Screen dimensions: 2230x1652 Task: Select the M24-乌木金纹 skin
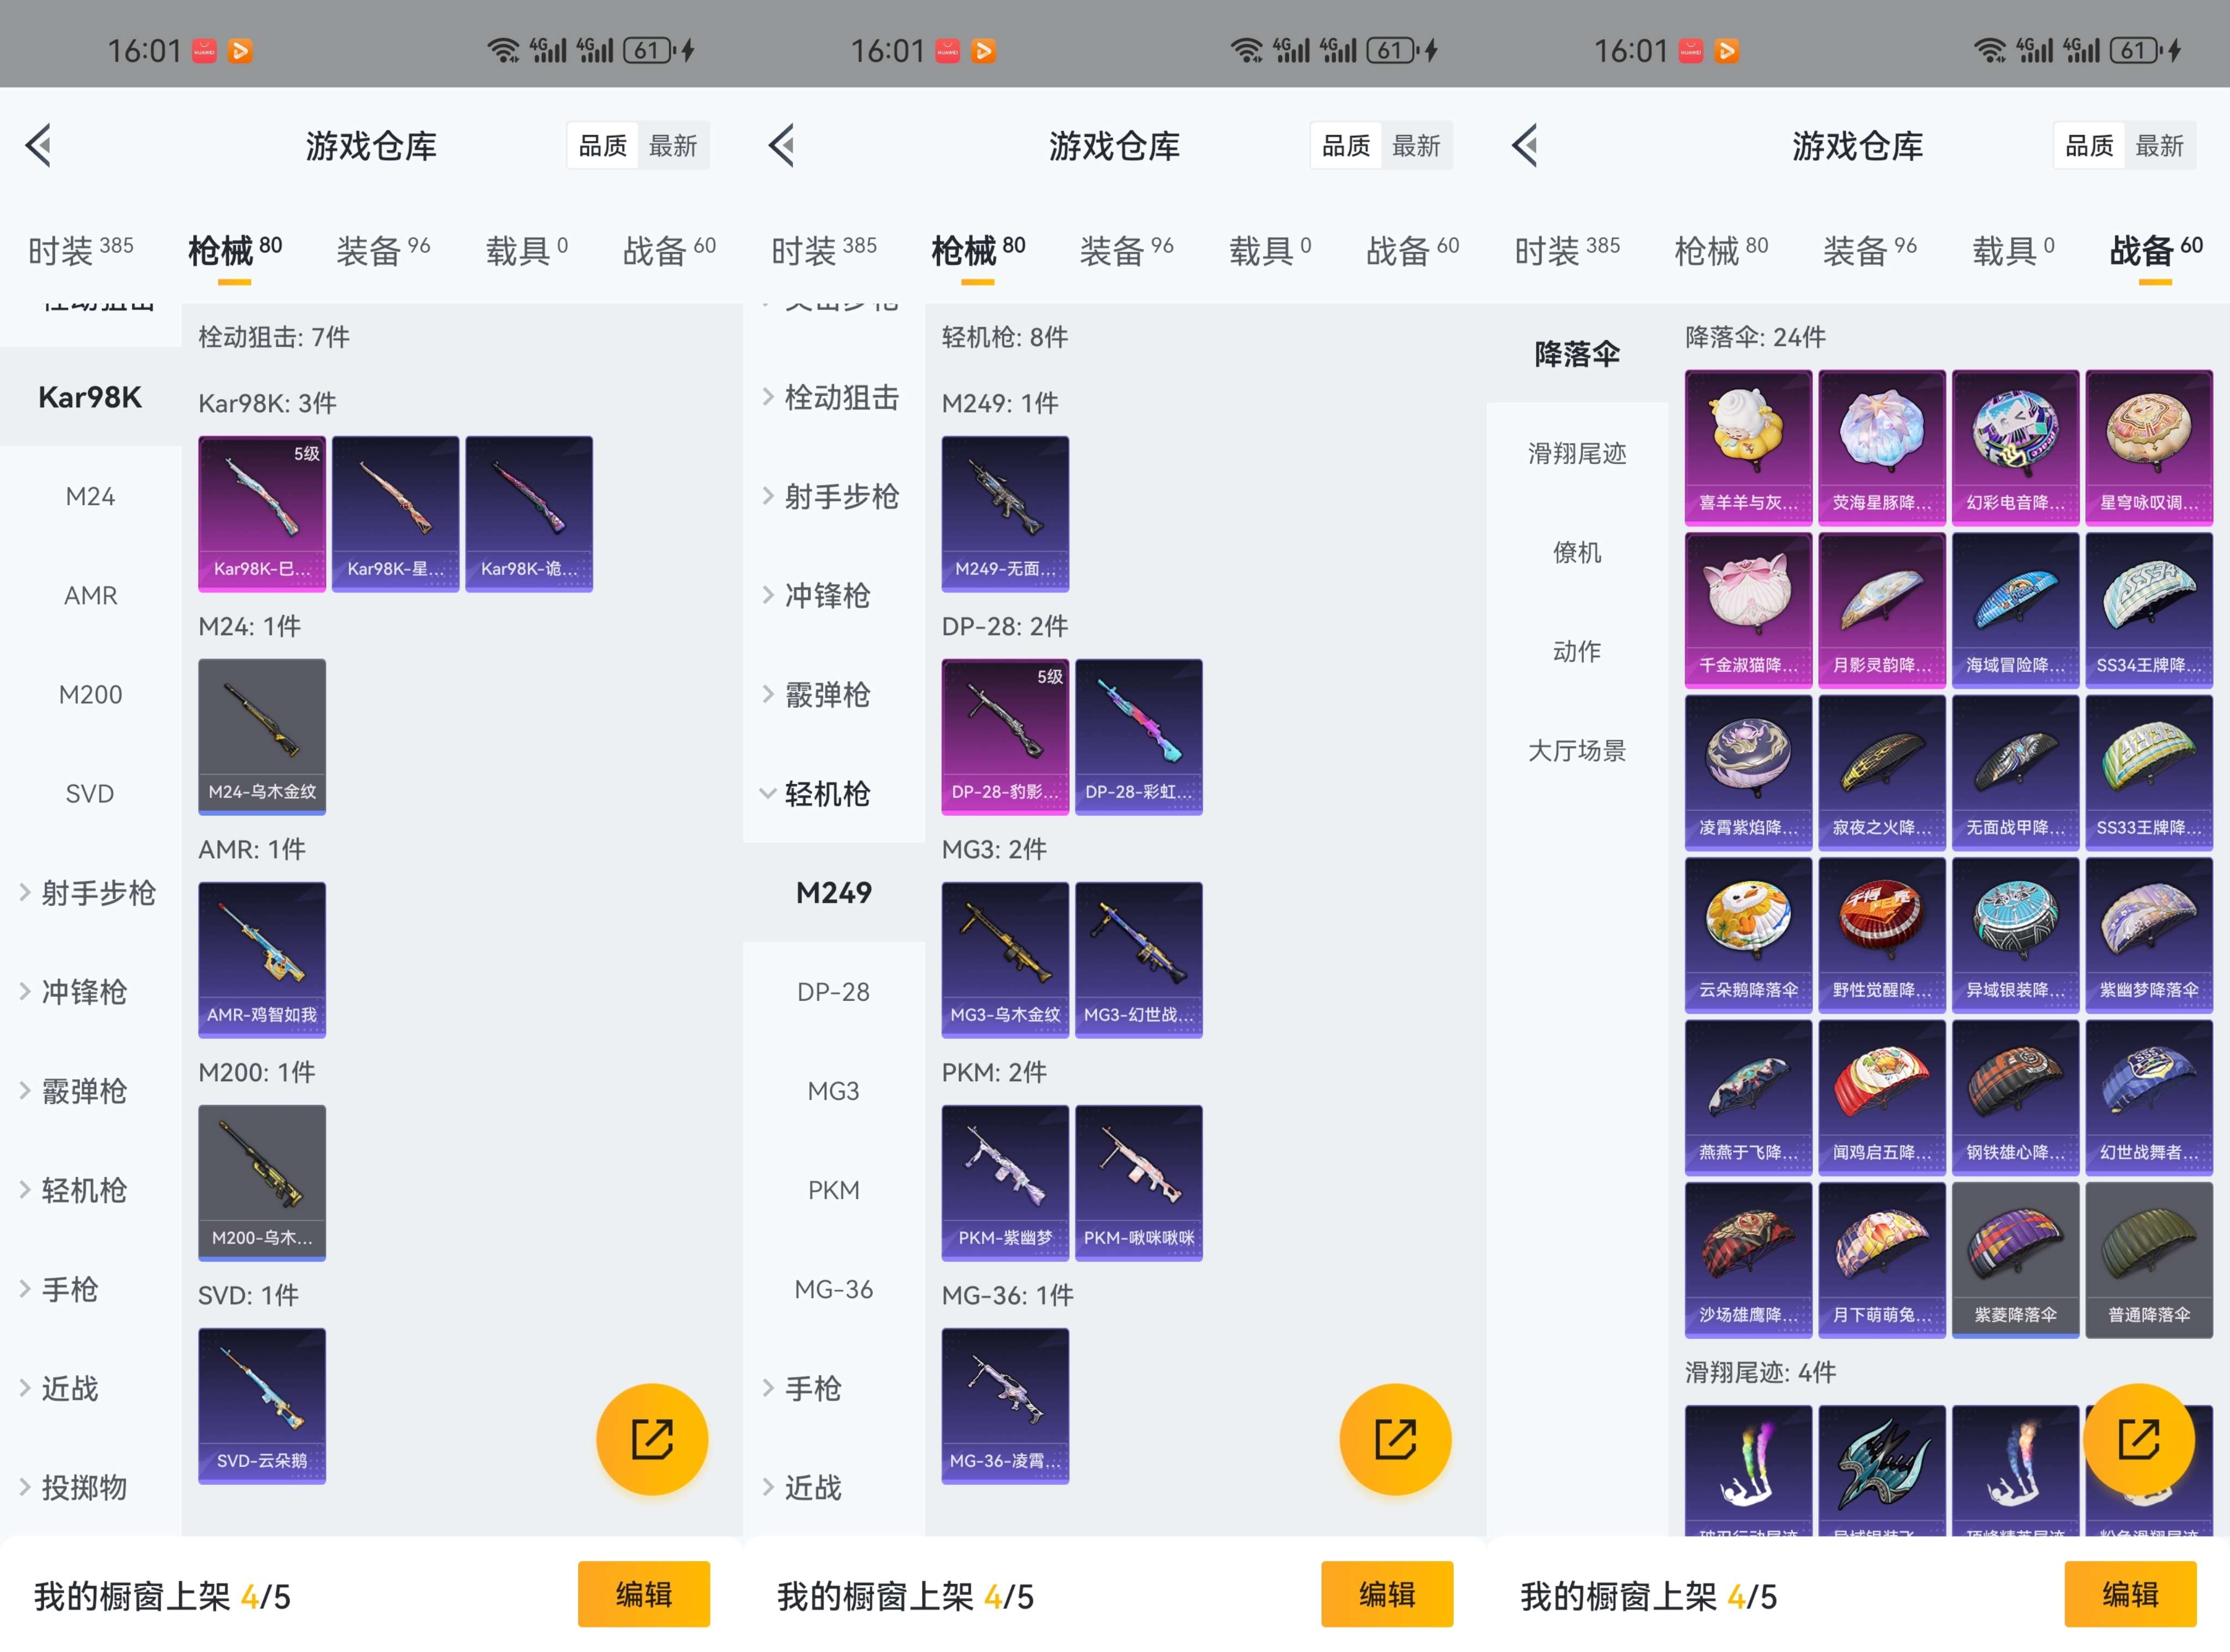coord(262,737)
